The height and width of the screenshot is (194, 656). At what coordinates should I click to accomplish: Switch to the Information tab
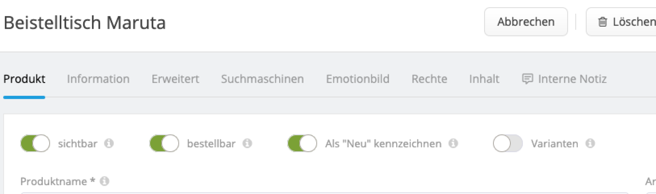pyautogui.click(x=98, y=79)
